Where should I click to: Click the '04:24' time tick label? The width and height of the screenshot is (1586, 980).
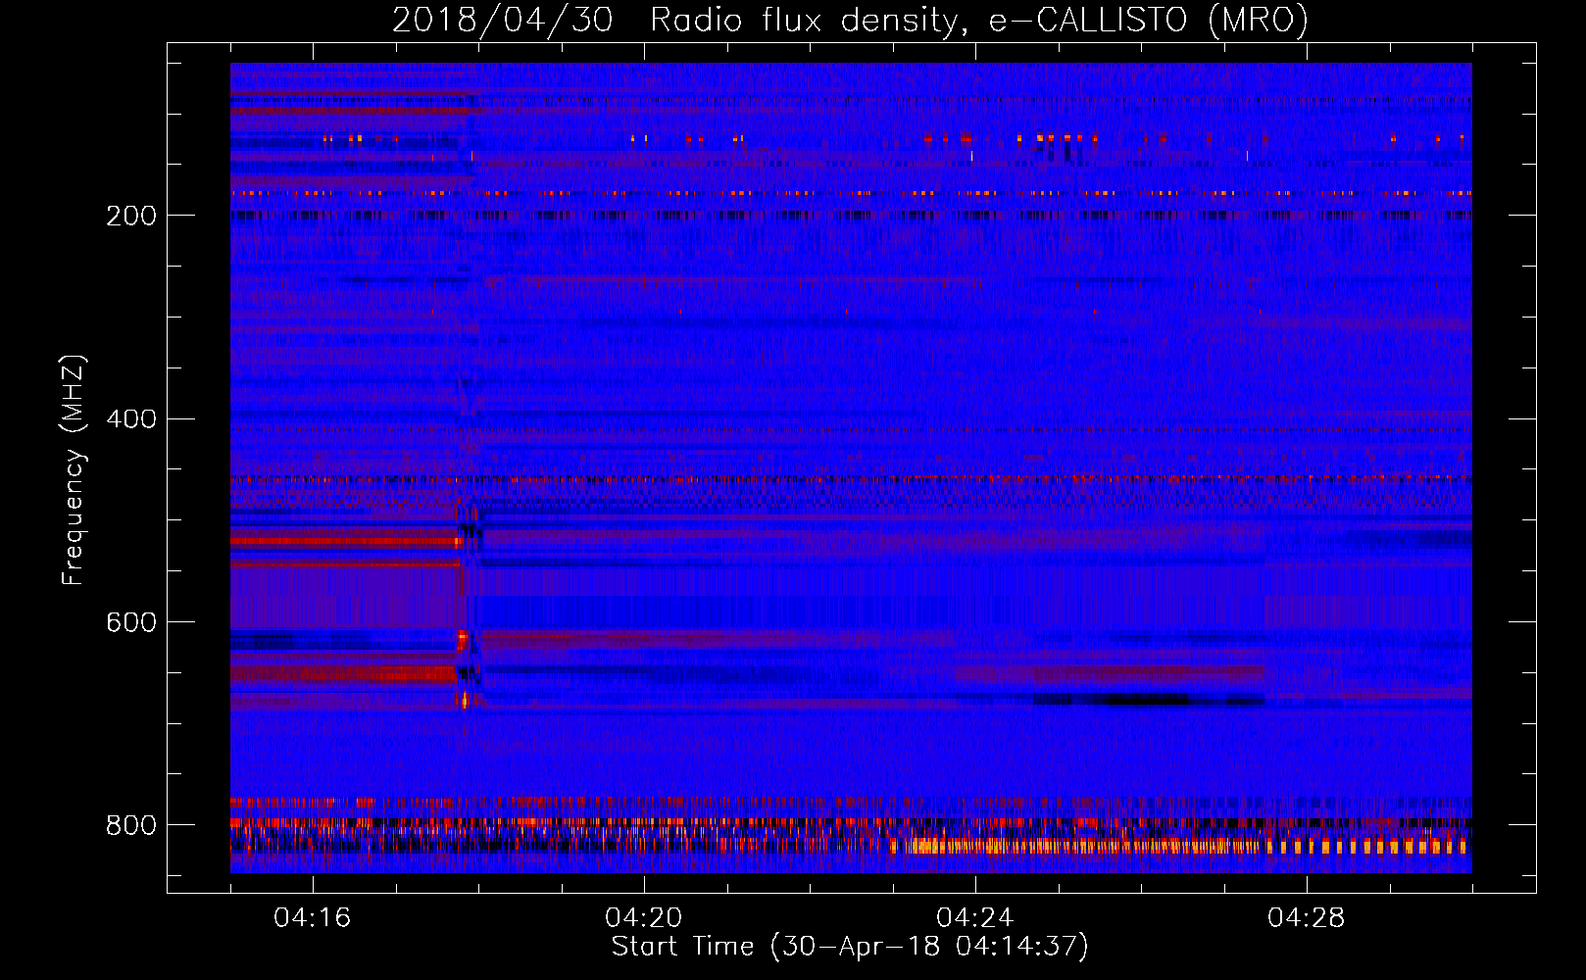point(974,918)
